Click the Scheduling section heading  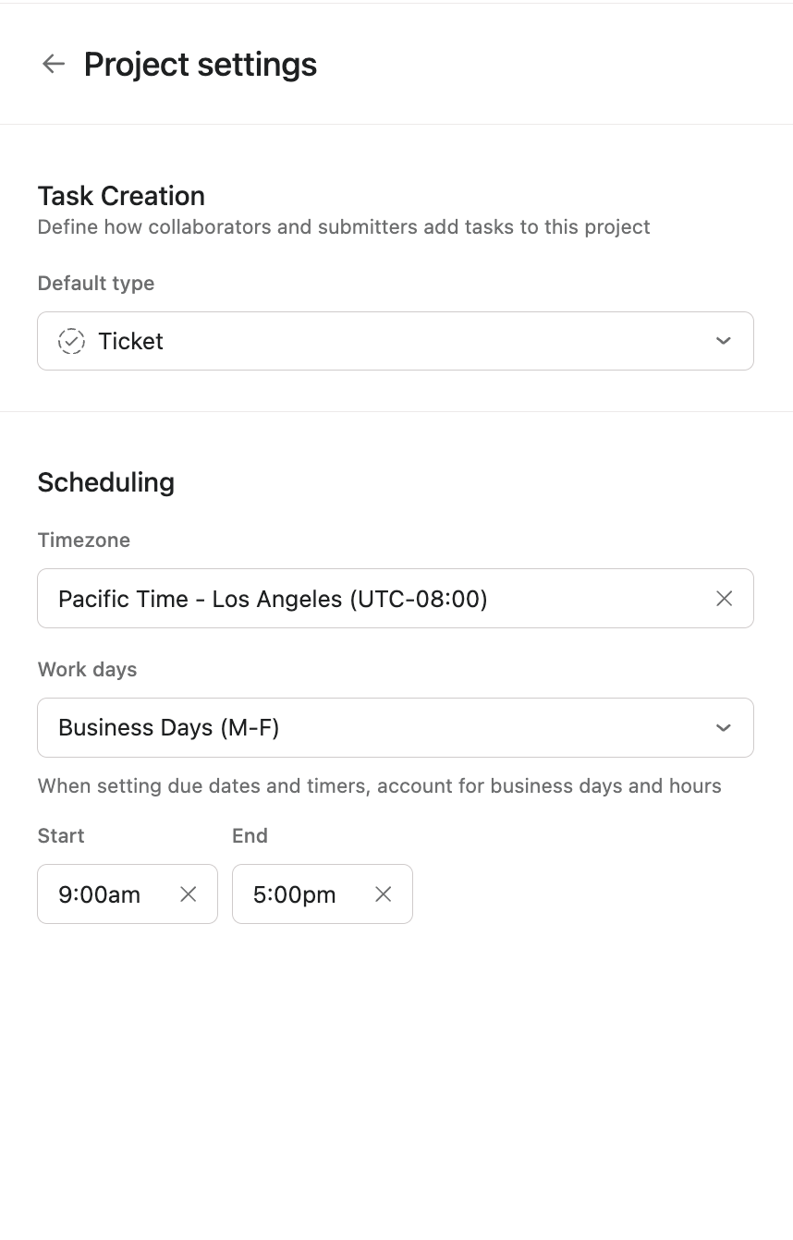click(105, 482)
